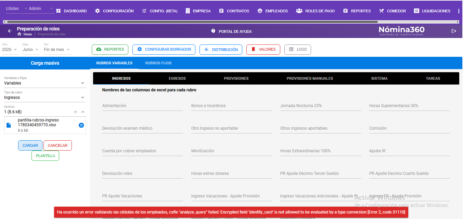Click the Jornada Nocturna 25% field
Image resolution: width=463 pixels, height=219 pixels.
click(320, 106)
